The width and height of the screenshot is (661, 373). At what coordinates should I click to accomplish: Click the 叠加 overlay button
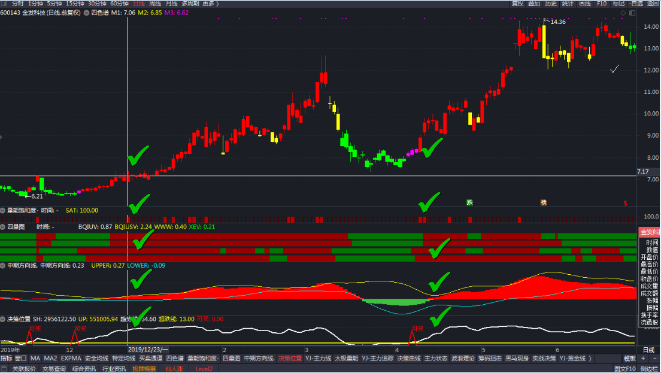point(533,4)
